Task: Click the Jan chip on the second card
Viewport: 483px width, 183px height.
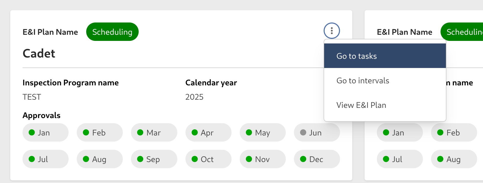Action: [400, 133]
